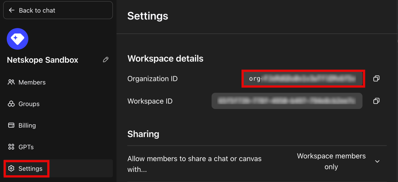Select the Groups icon in the sidebar
Image resolution: width=398 pixels, height=182 pixels.
pyautogui.click(x=11, y=104)
